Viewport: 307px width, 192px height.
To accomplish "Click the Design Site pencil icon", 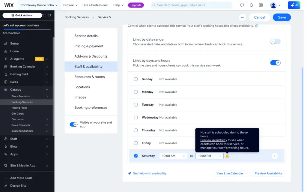I will 6,185.
